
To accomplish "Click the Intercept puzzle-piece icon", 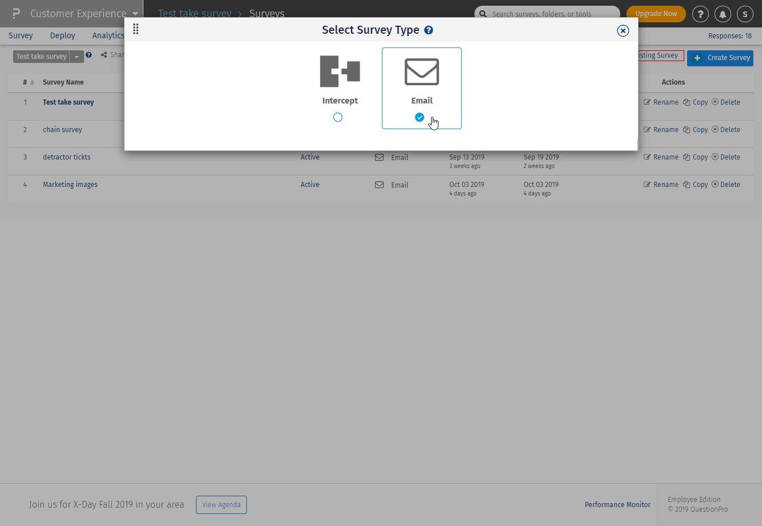I will 340,71.
